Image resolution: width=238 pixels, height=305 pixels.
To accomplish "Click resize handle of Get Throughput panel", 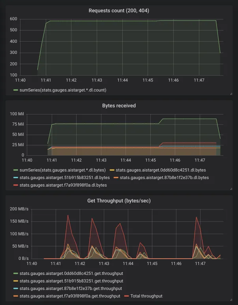I will 231,299.
